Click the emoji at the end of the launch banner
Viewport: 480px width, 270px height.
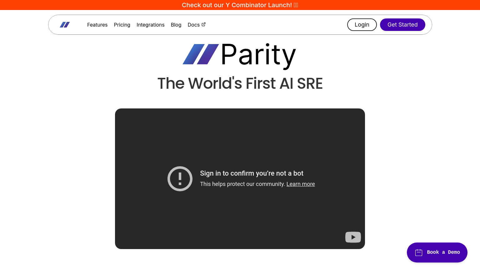pyautogui.click(x=296, y=5)
